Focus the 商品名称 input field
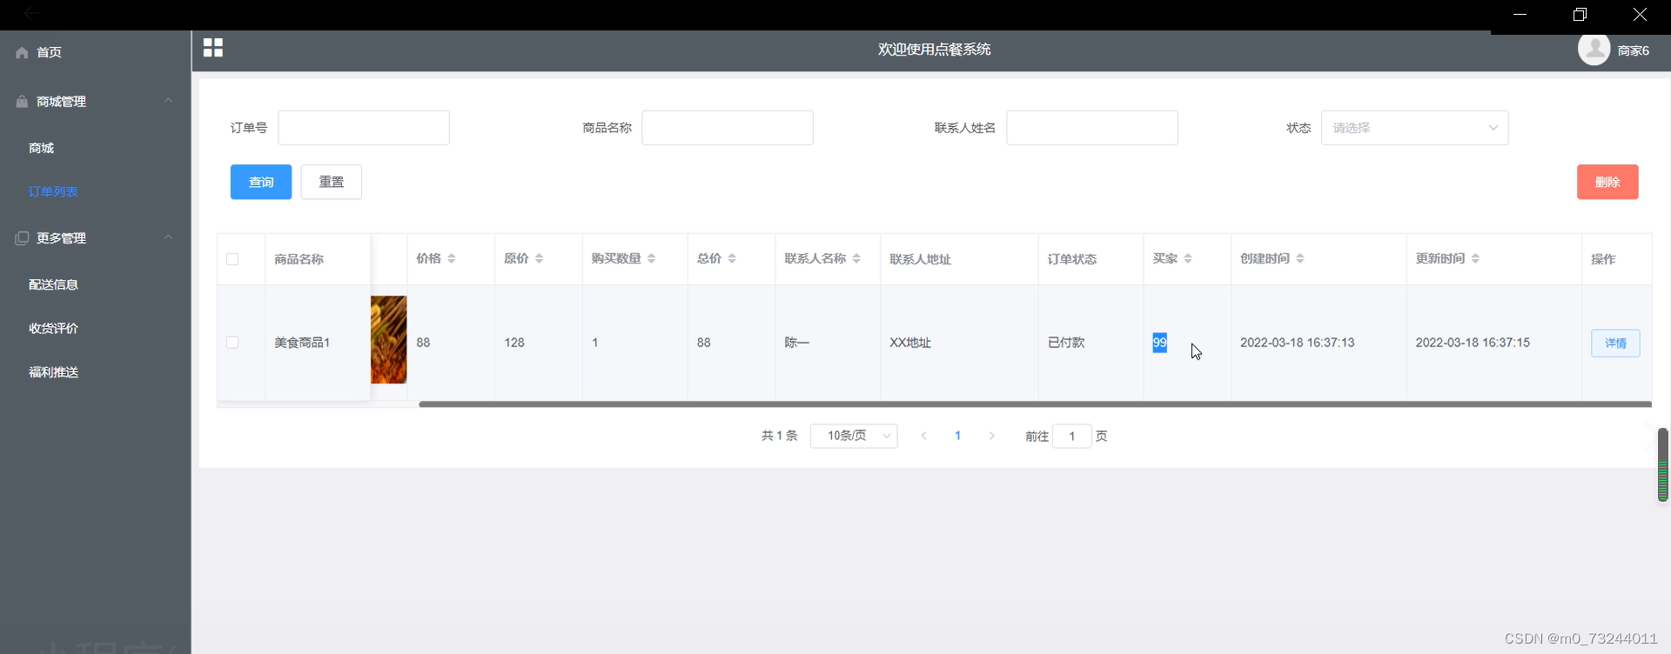The image size is (1671, 654). [728, 128]
